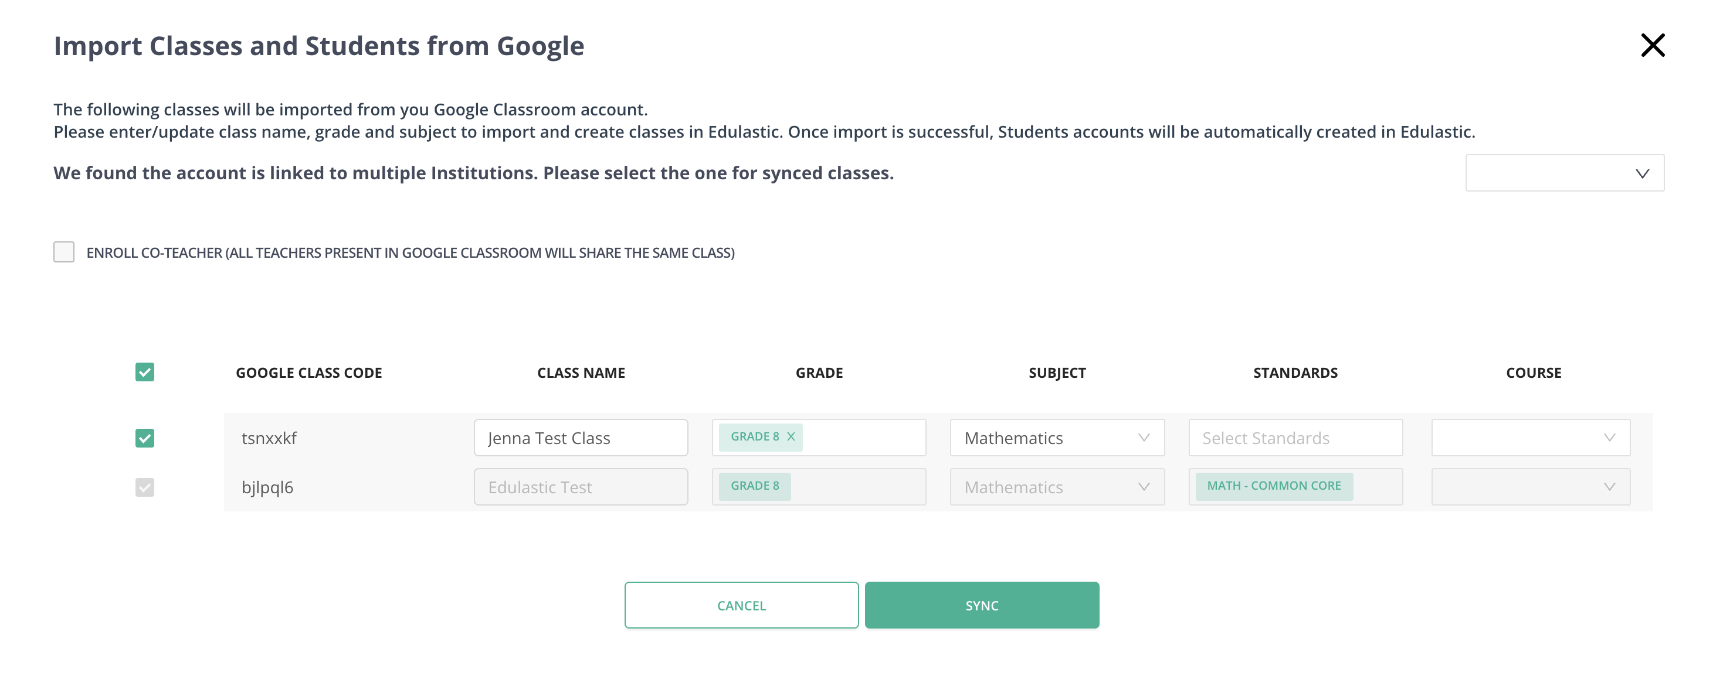Click the Select Standards field
Screen dimensions: 1713x676
pyautogui.click(x=1295, y=437)
